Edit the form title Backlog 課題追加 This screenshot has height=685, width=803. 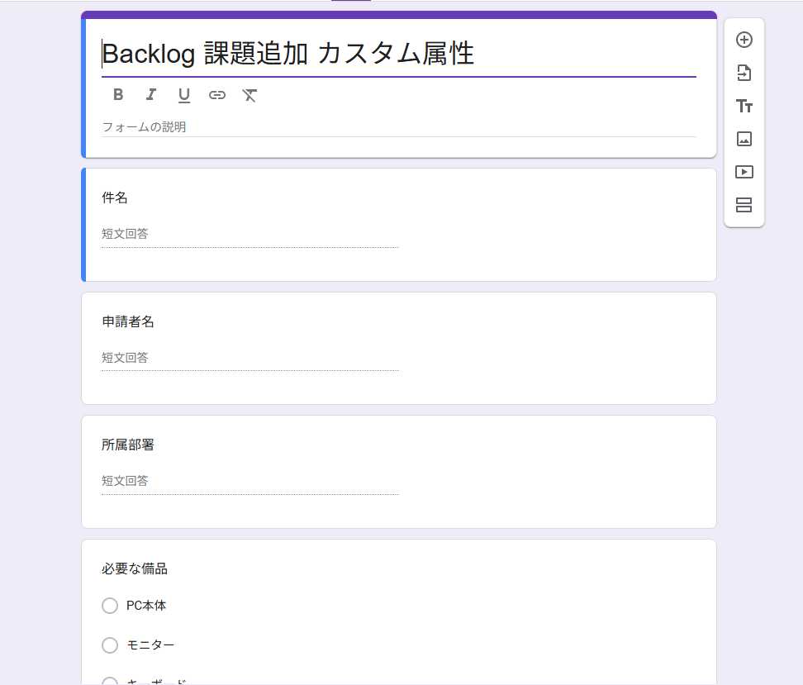398,54
